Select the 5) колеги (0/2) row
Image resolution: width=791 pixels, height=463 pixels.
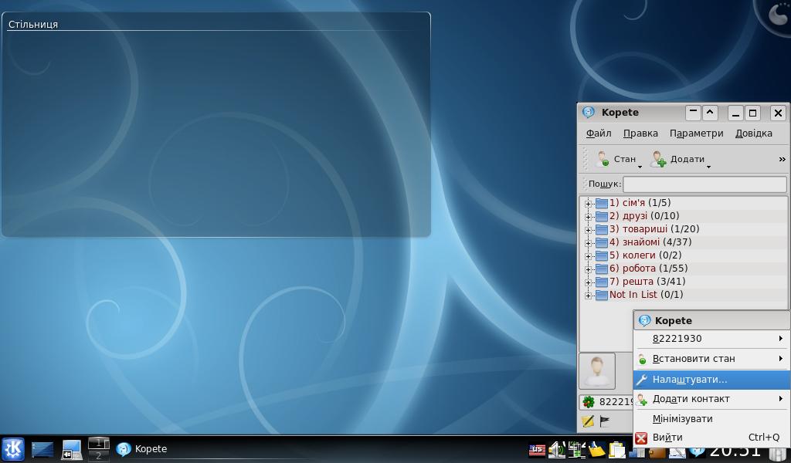click(x=684, y=255)
